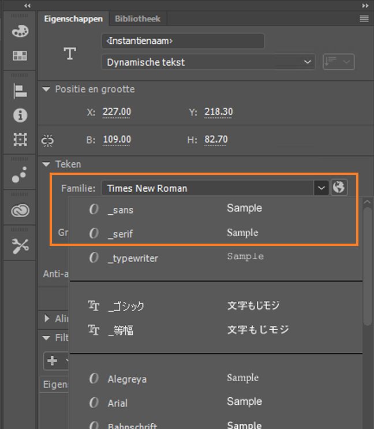Click the font list scroll up arrow
Image resolution: width=374 pixels, height=429 pixels.
point(368,202)
